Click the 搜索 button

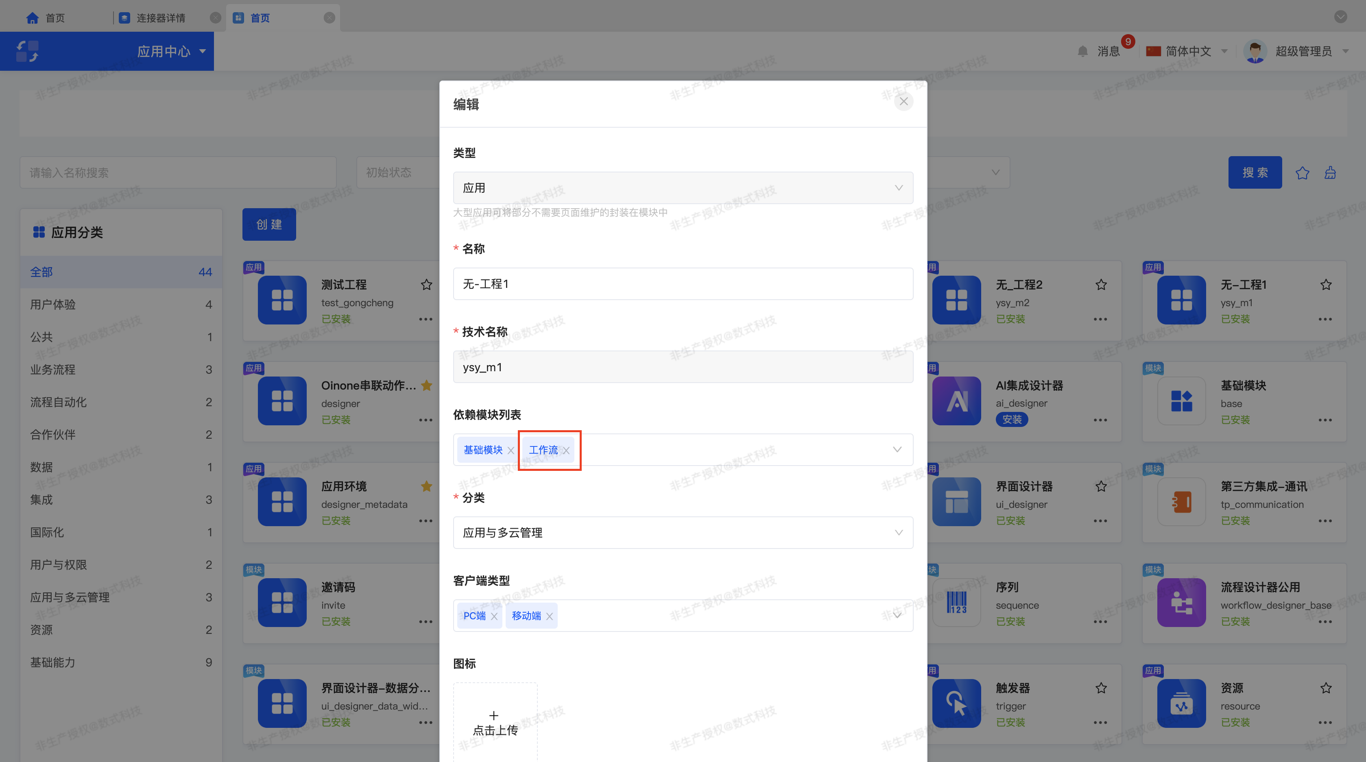point(1255,172)
